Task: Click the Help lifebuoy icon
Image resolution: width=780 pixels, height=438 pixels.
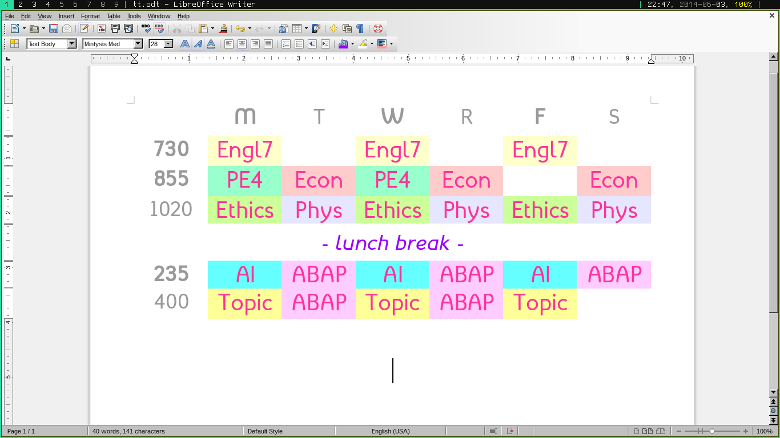Action: (x=377, y=29)
